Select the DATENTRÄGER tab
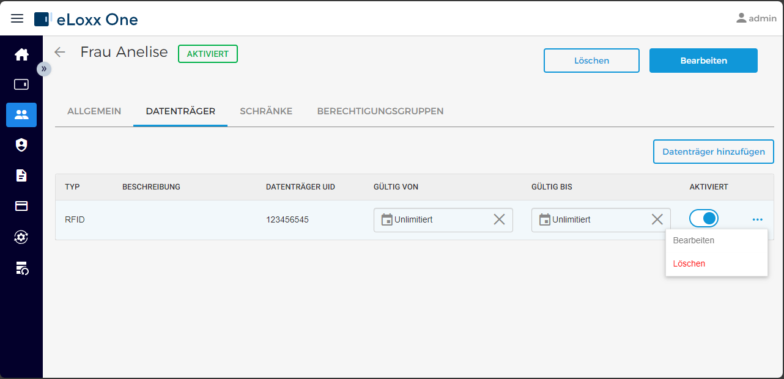 coord(180,111)
